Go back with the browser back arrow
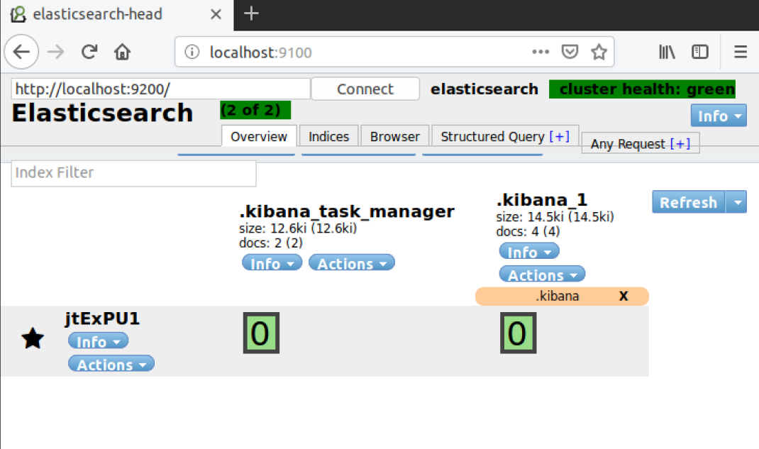The image size is (759, 449). pos(21,52)
